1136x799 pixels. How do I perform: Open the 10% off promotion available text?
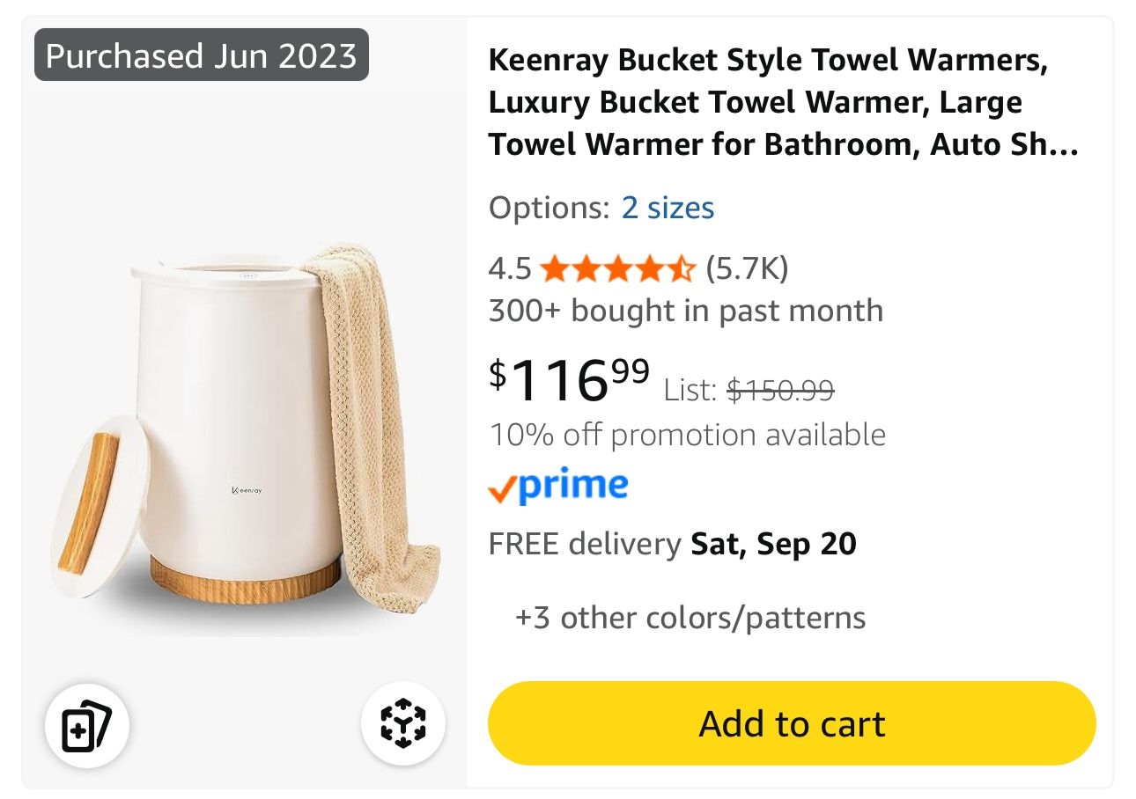point(687,435)
